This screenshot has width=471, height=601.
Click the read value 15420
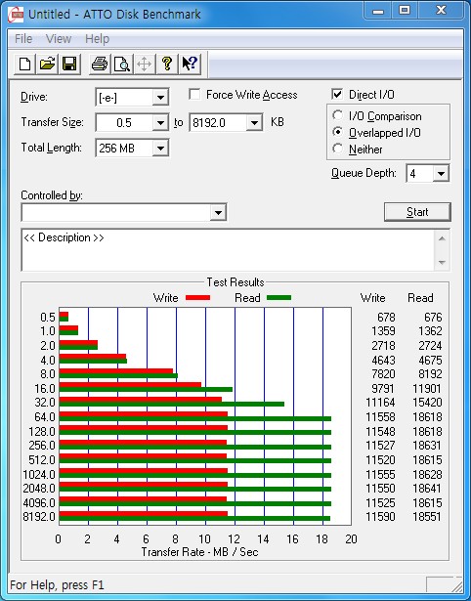coord(427,403)
